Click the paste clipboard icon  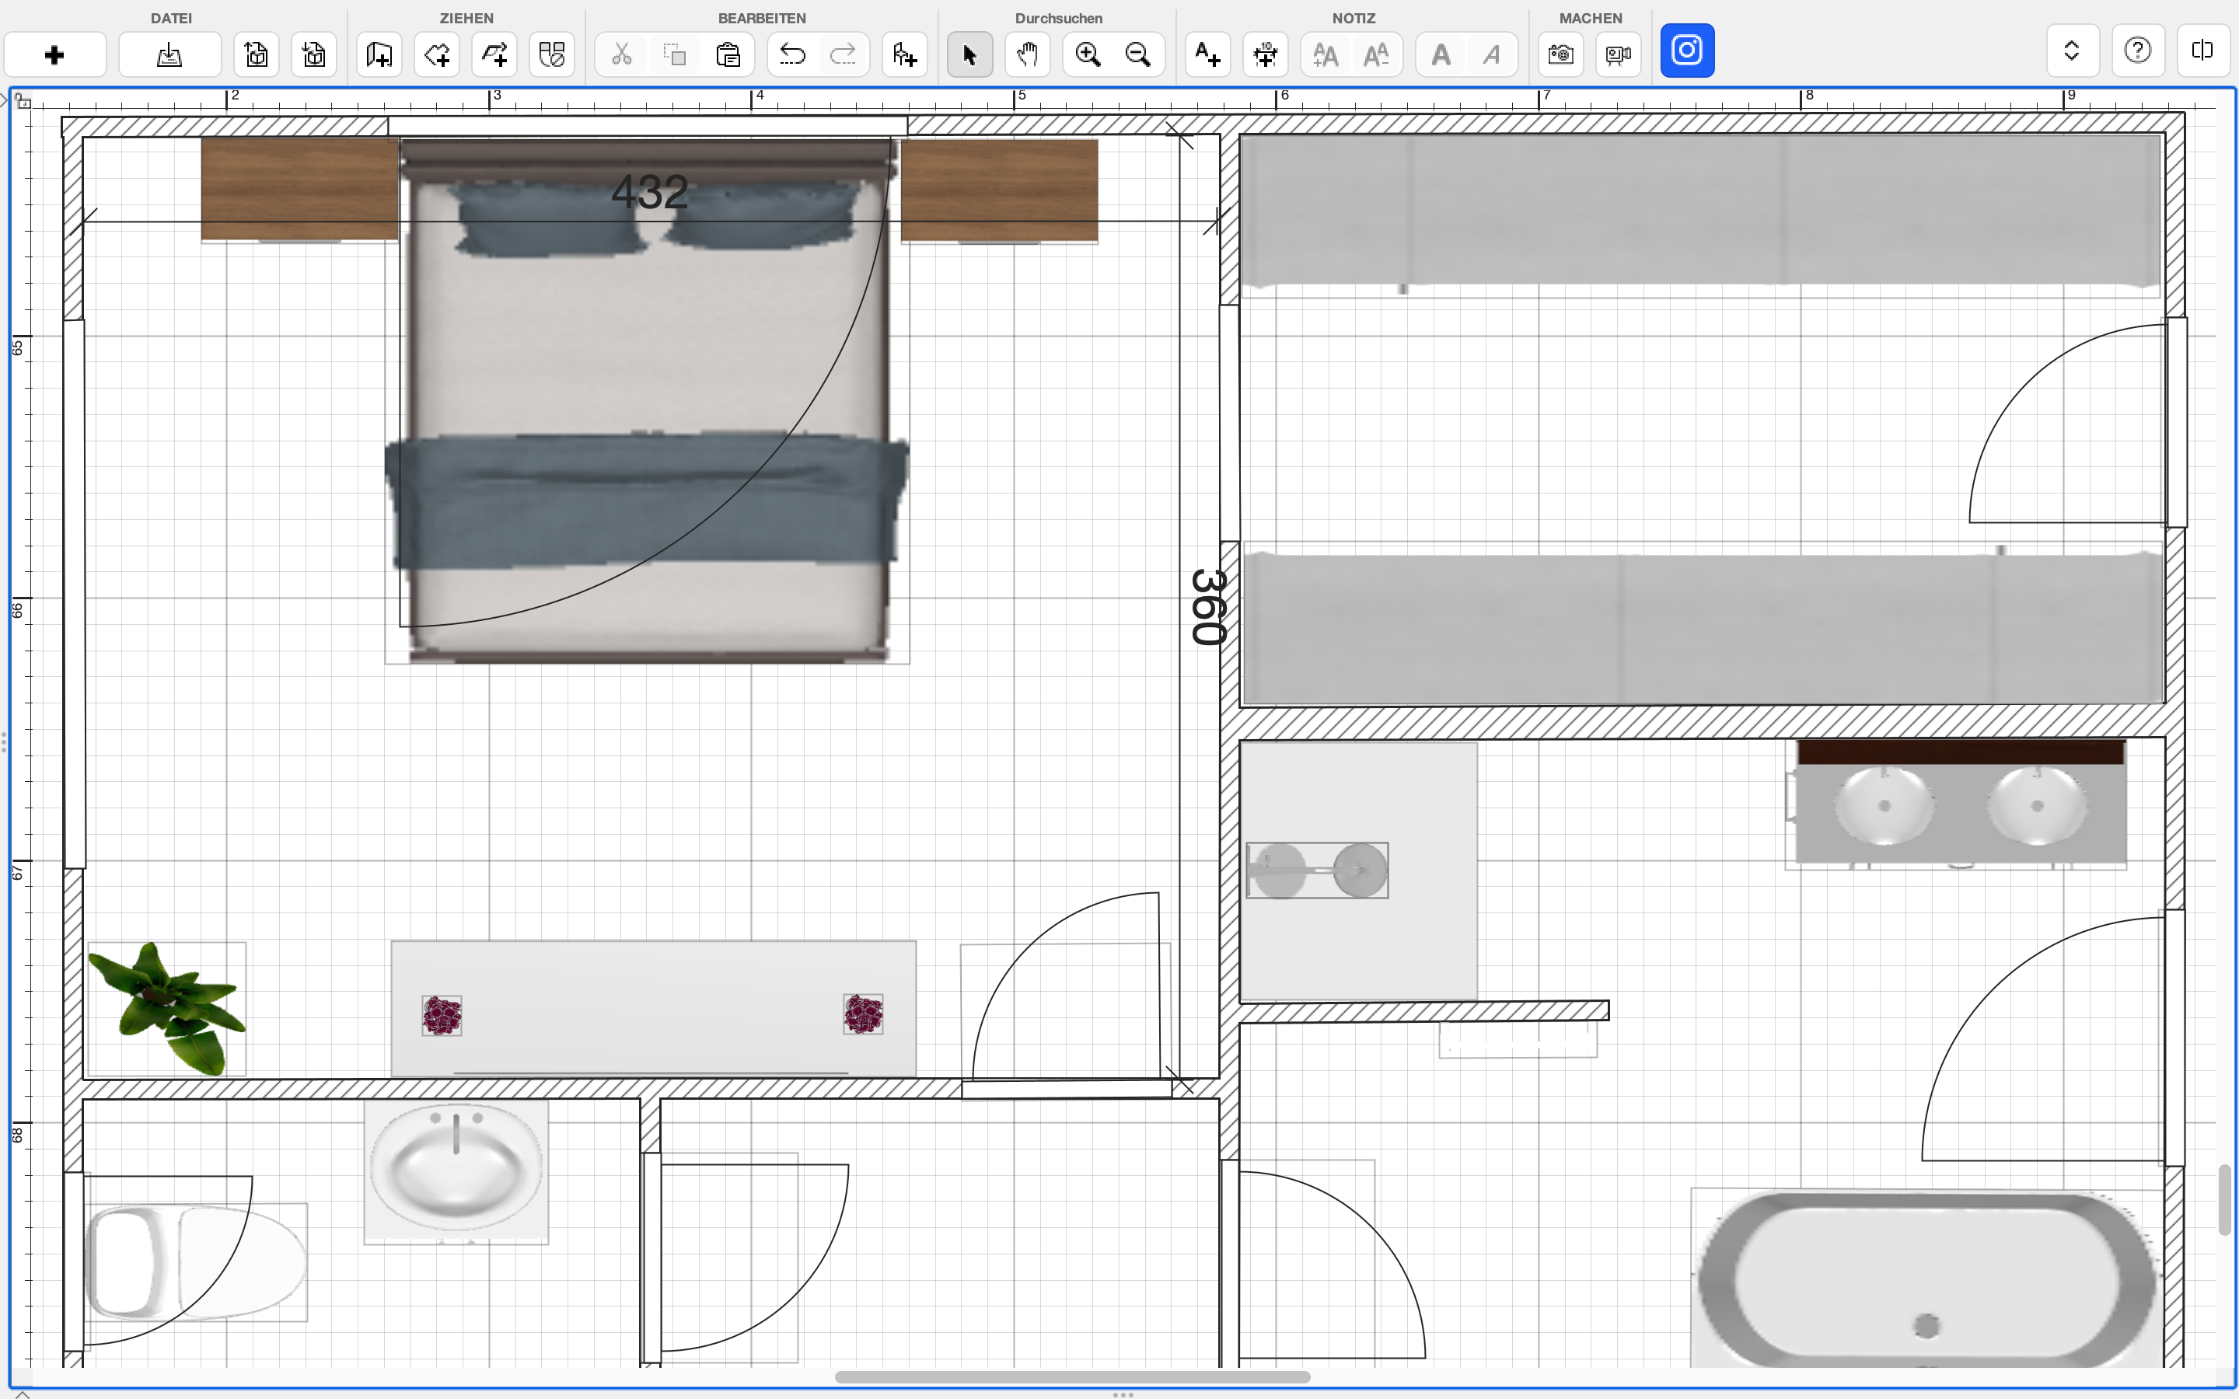click(728, 55)
